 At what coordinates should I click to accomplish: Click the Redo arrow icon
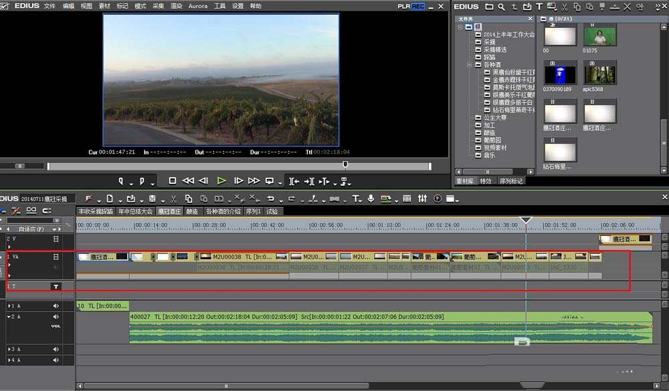292,199
